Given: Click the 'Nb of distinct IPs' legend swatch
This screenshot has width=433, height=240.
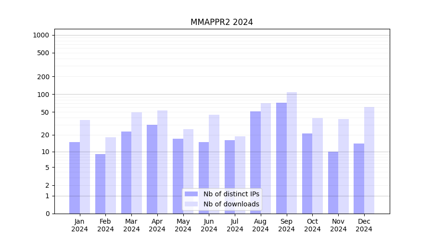Looking at the screenshot, I should click(191, 194).
